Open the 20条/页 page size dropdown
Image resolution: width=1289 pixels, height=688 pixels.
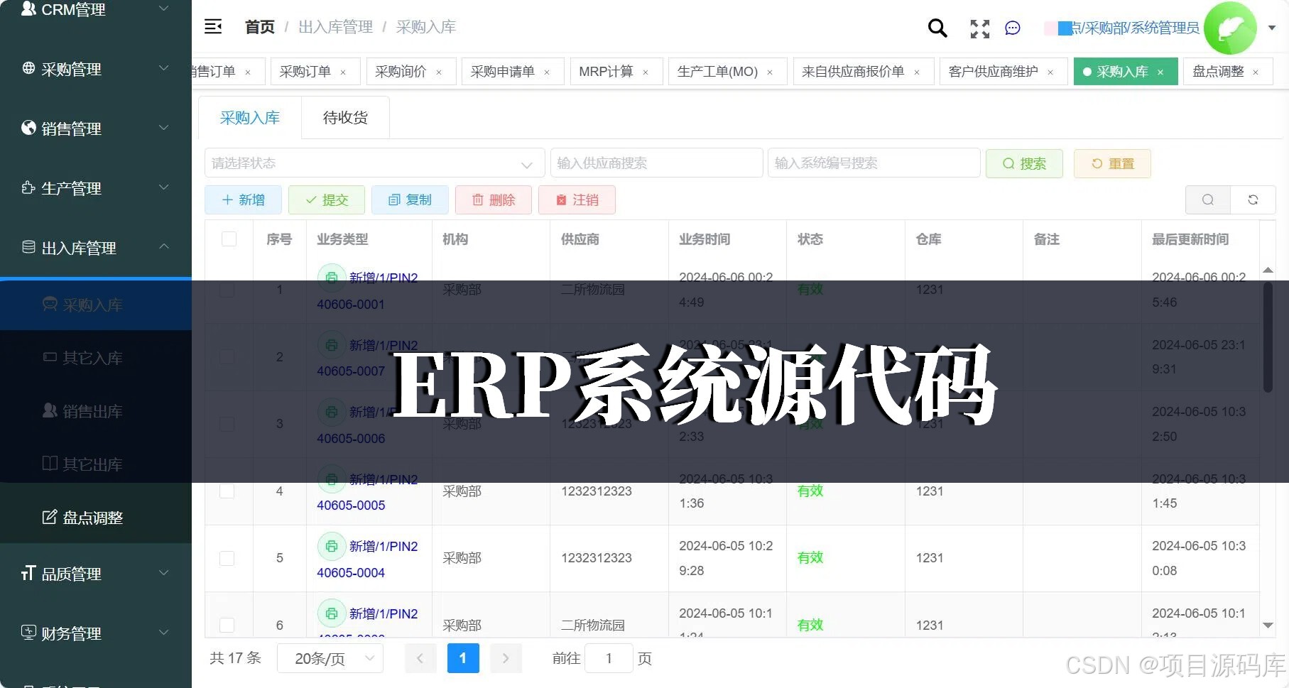point(330,659)
